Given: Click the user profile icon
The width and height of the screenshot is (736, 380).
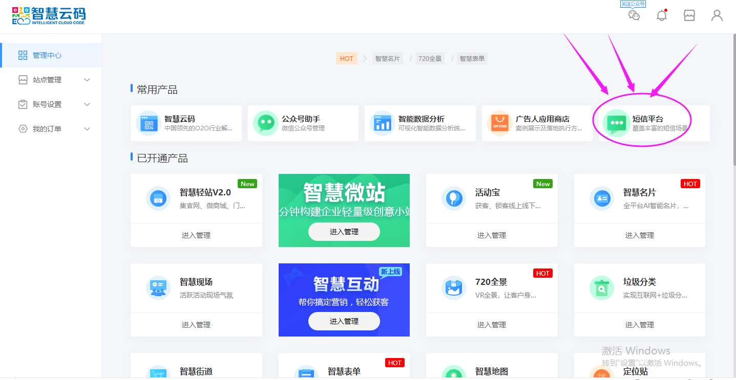Looking at the screenshot, I should click(x=717, y=15).
